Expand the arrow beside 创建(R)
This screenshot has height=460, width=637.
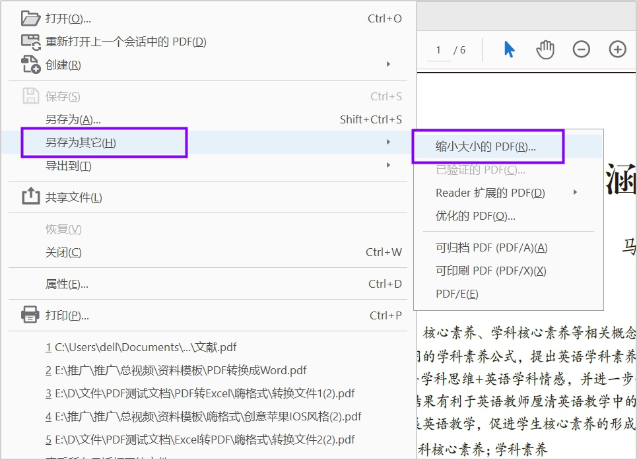(388, 64)
